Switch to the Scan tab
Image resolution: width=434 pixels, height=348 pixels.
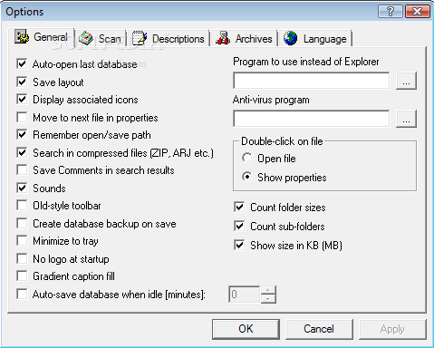point(101,39)
